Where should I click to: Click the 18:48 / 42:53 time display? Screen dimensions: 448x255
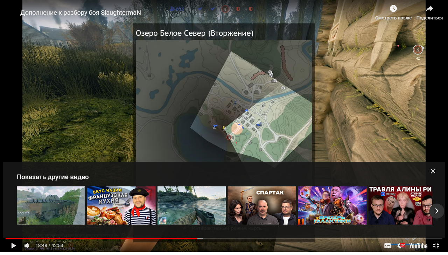pyautogui.click(x=49, y=246)
